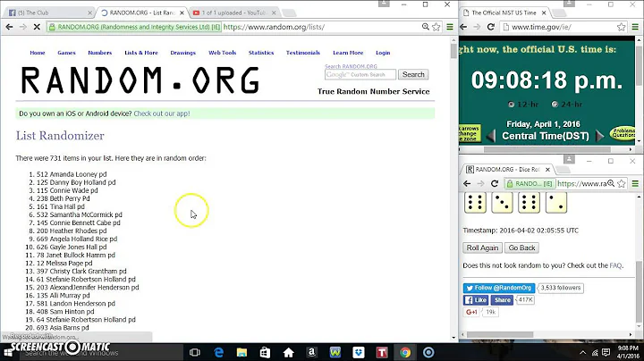This screenshot has width=644, height=361.
Task: Click the Roll Again button
Action: 482,248
